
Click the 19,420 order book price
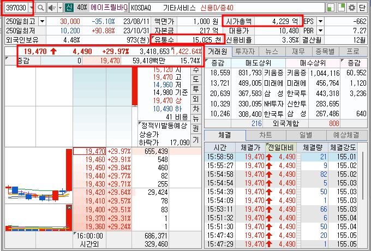point(95,192)
